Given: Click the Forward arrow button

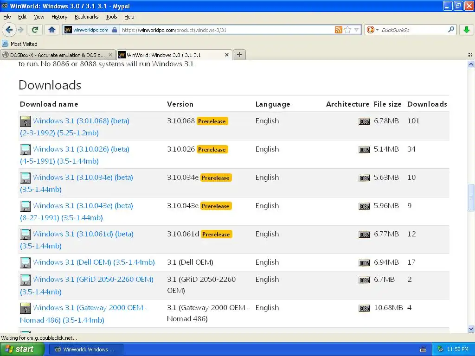Looking at the screenshot, I should (x=20, y=30).
